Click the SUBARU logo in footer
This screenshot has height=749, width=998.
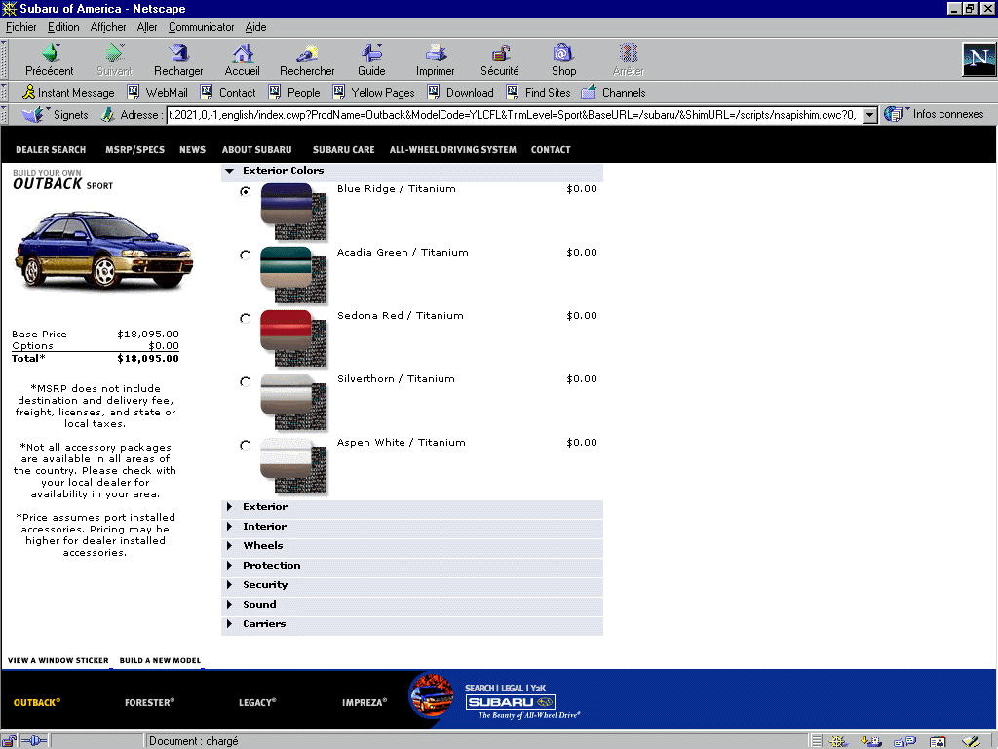click(511, 702)
